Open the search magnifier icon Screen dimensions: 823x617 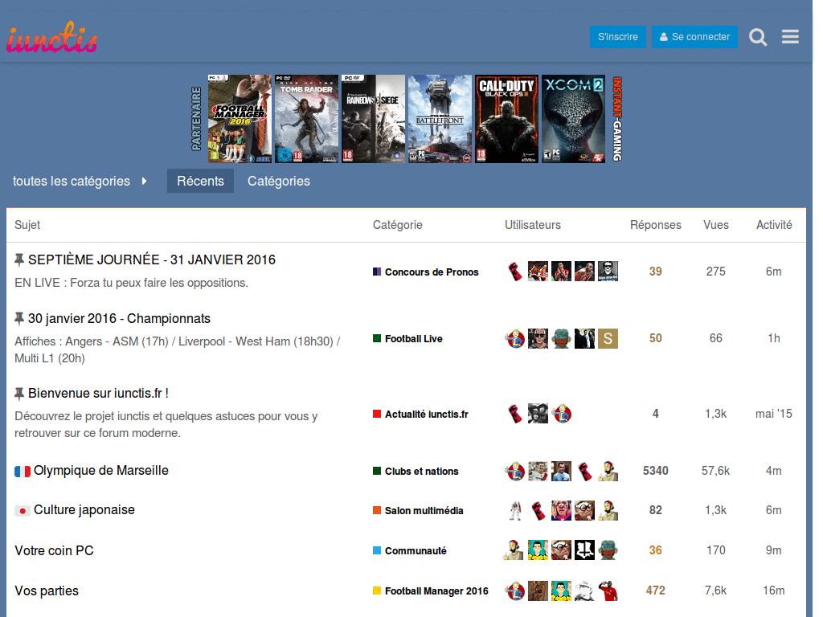coord(758,37)
